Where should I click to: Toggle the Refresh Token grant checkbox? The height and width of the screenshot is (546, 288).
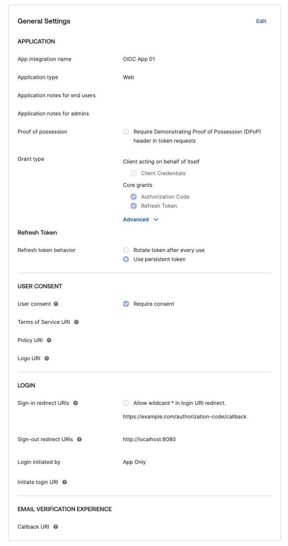[x=133, y=206]
